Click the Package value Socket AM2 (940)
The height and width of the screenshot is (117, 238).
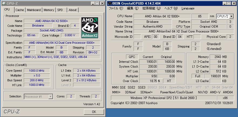pos(52,31)
